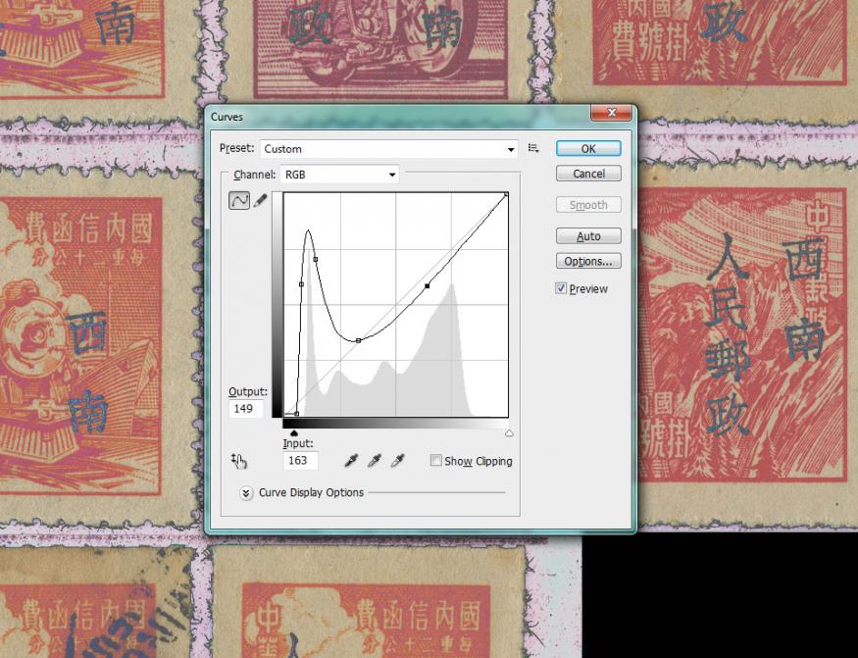
Task: Open the Preset dropdown
Action: (x=389, y=149)
